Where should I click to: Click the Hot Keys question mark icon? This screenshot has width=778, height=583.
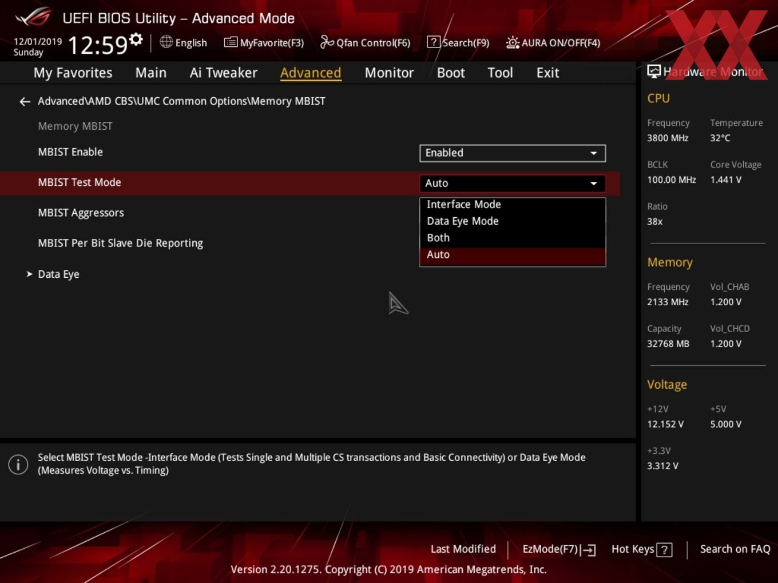[x=664, y=550]
